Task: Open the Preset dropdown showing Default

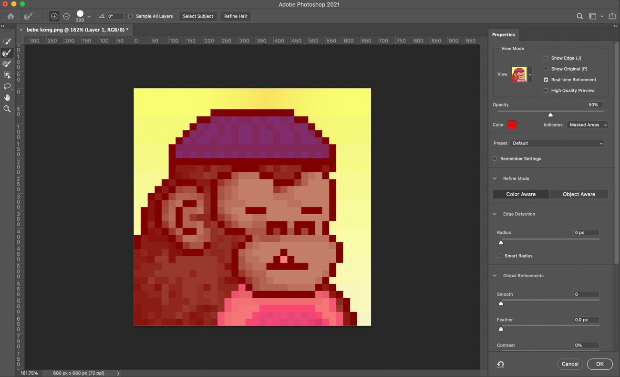Action: (557, 143)
